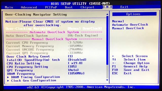Select Over Clock Retry Count option
Image resolution: width=162 pixels, height=91 pixels.
click(28, 57)
